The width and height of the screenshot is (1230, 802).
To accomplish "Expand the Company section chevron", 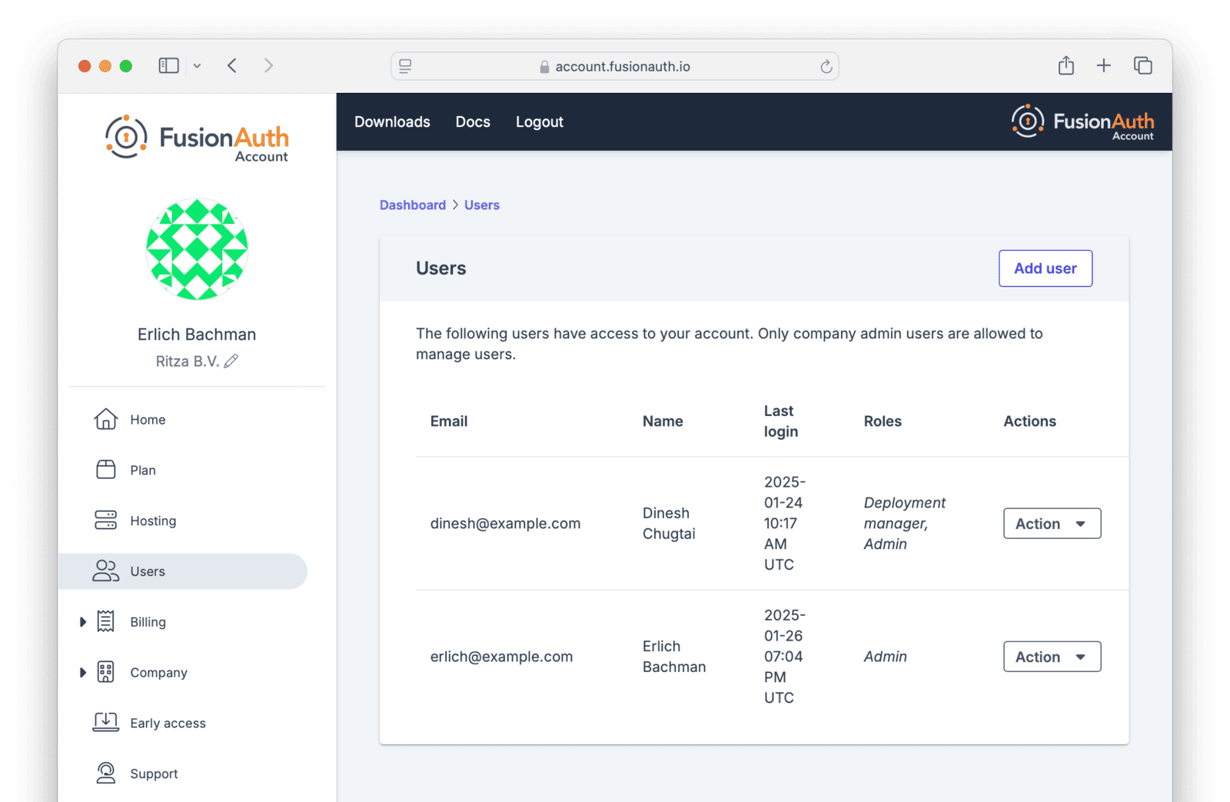I will 83,672.
